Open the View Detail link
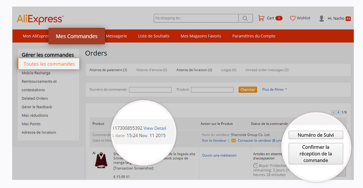The width and height of the screenshot is (363, 188). (155, 128)
